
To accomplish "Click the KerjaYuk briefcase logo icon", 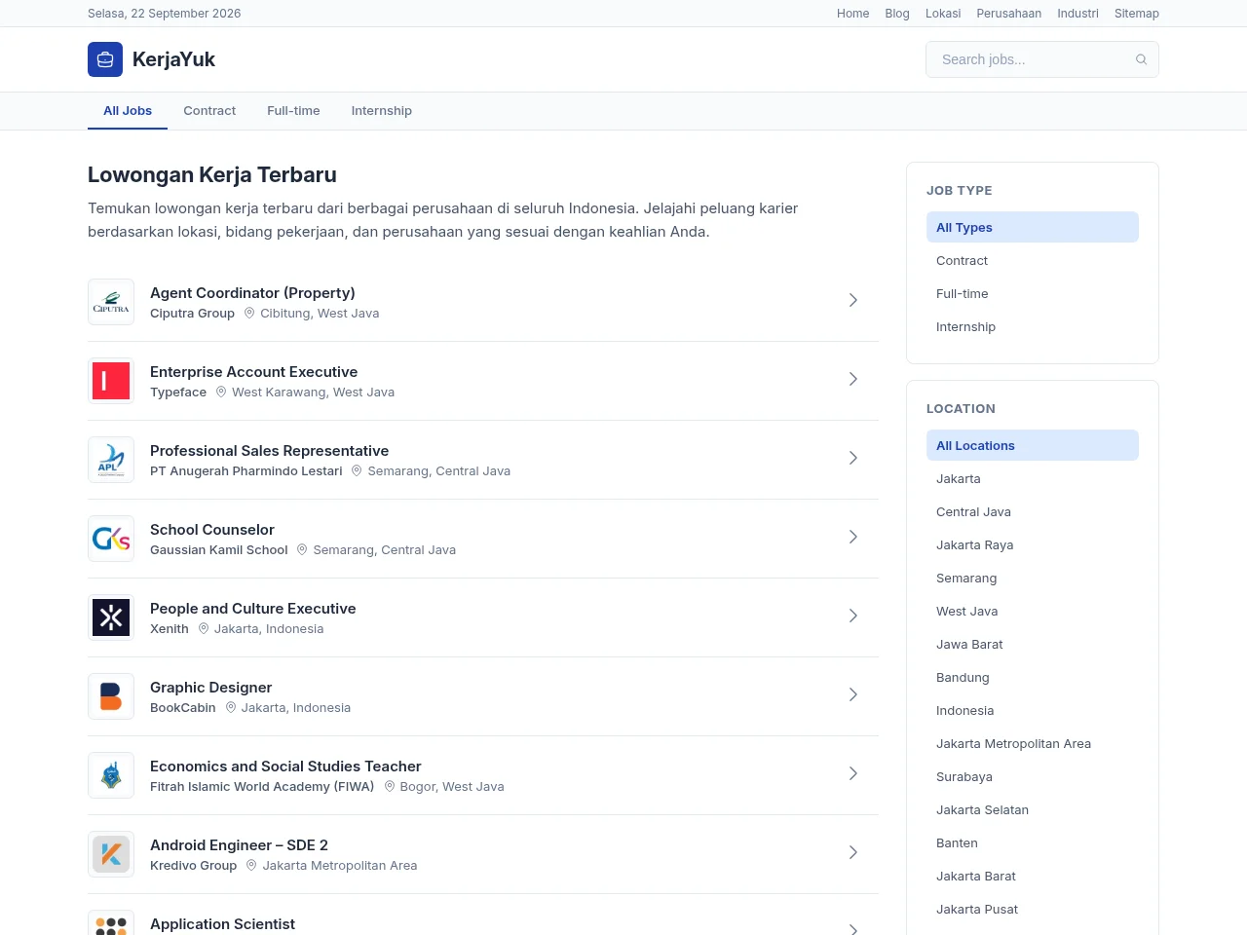I will [105, 59].
